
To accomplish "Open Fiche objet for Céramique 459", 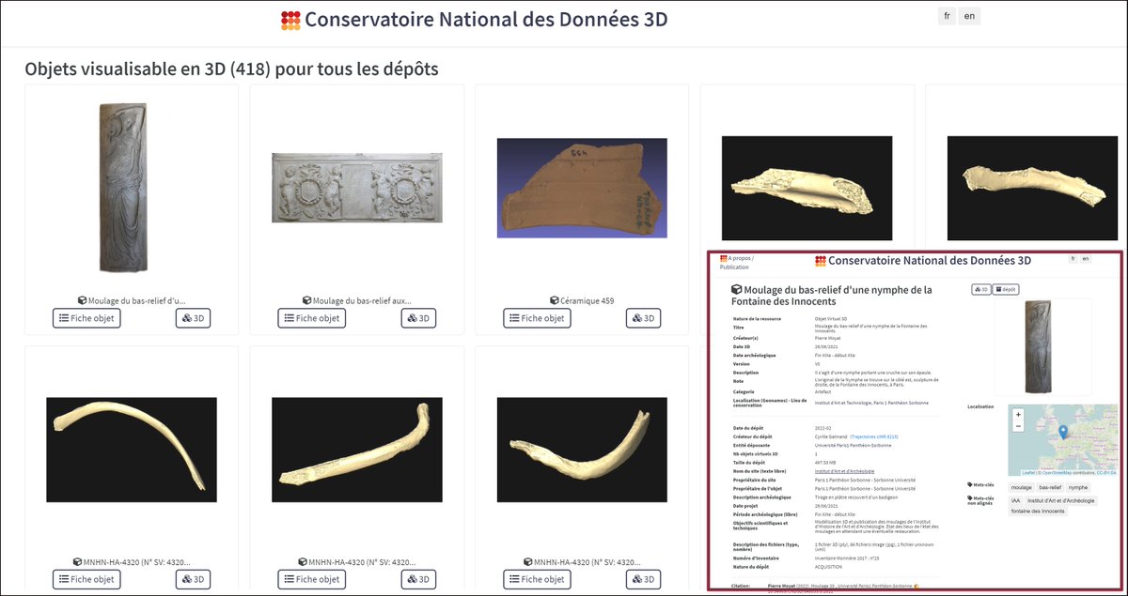I will 537,318.
